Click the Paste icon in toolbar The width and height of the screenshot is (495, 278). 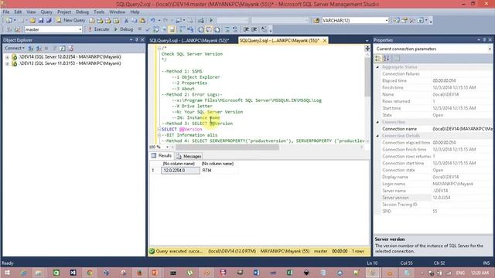pyautogui.click(x=142, y=21)
